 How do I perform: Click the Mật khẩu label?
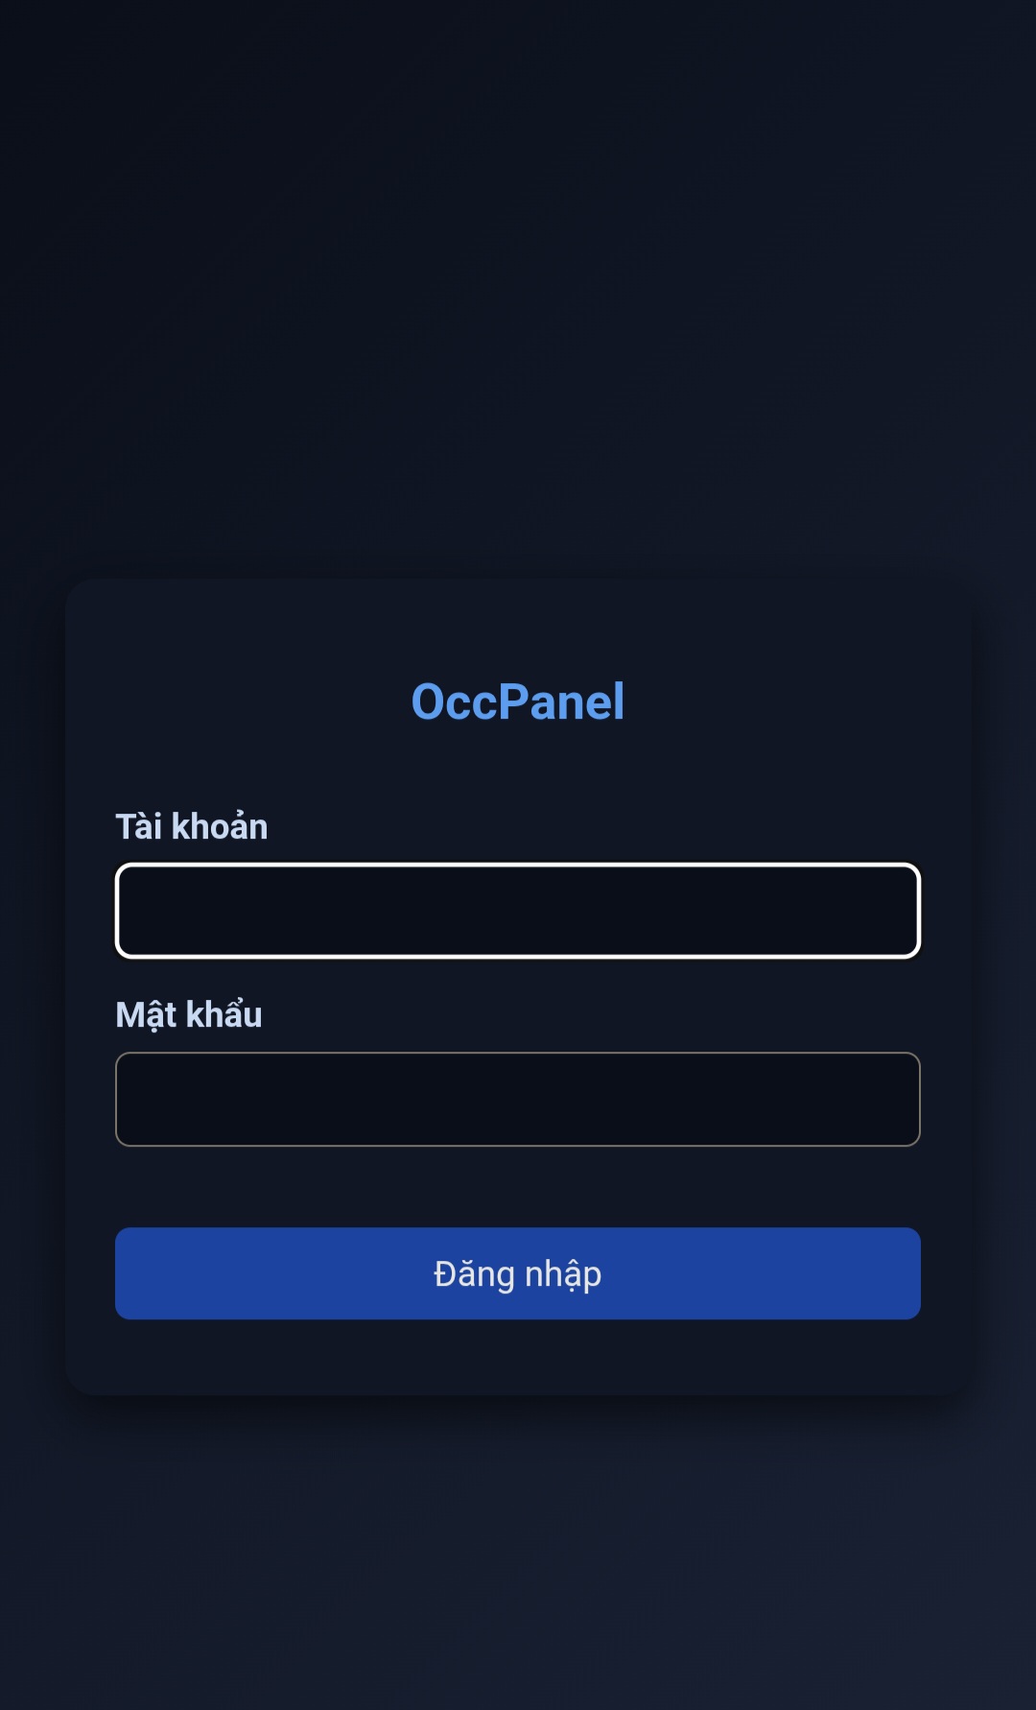pyautogui.click(x=189, y=1014)
